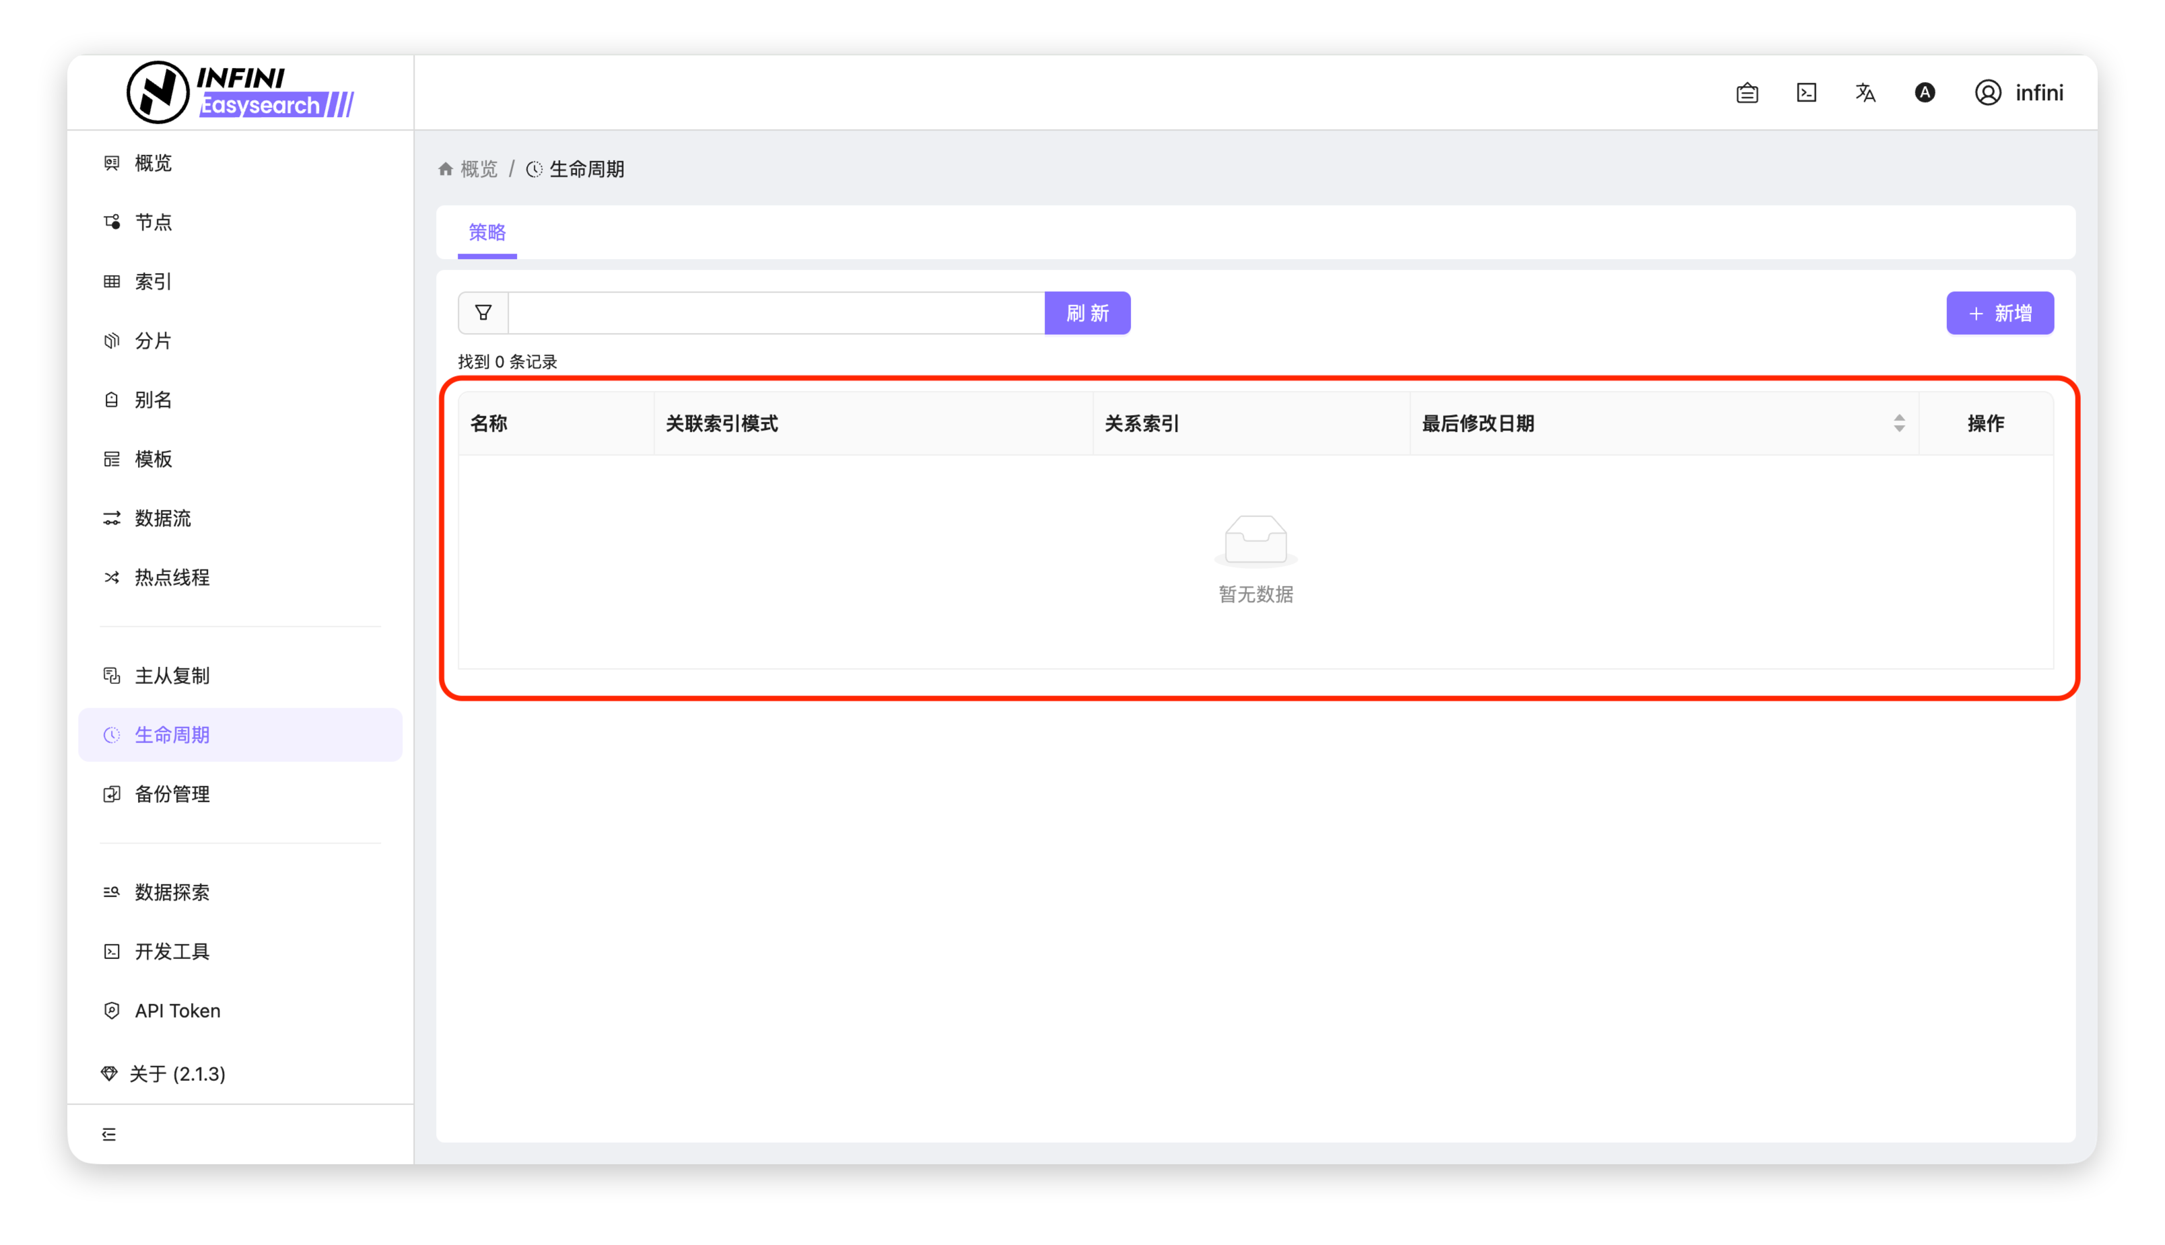2165x1245 pixels.
Task: Click 概览 breadcrumb link
Action: coord(478,170)
